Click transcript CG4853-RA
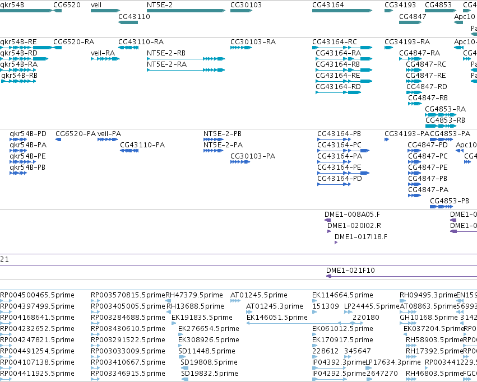The height and width of the screenshot is (382, 477). coord(441,115)
